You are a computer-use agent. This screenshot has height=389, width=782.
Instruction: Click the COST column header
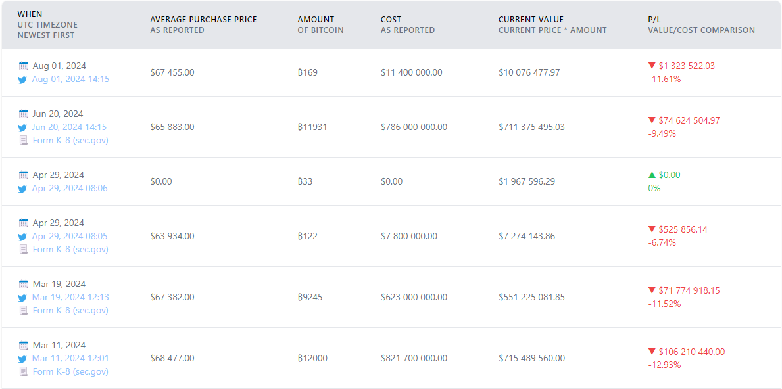[x=391, y=20]
